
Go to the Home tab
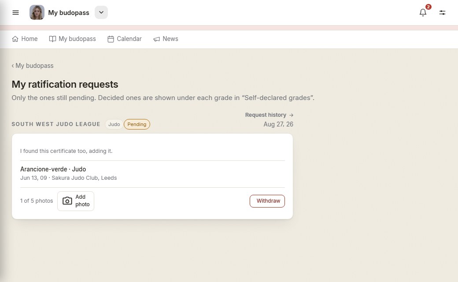pos(25,39)
